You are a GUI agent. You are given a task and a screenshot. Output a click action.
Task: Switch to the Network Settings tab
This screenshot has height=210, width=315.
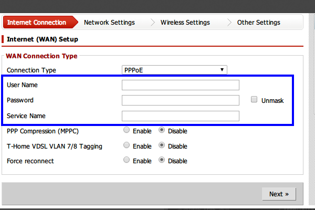(x=109, y=23)
